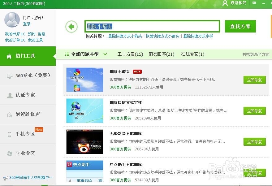Minimize the 360人工服务 window
272x186 pixels.
pos(264,3)
